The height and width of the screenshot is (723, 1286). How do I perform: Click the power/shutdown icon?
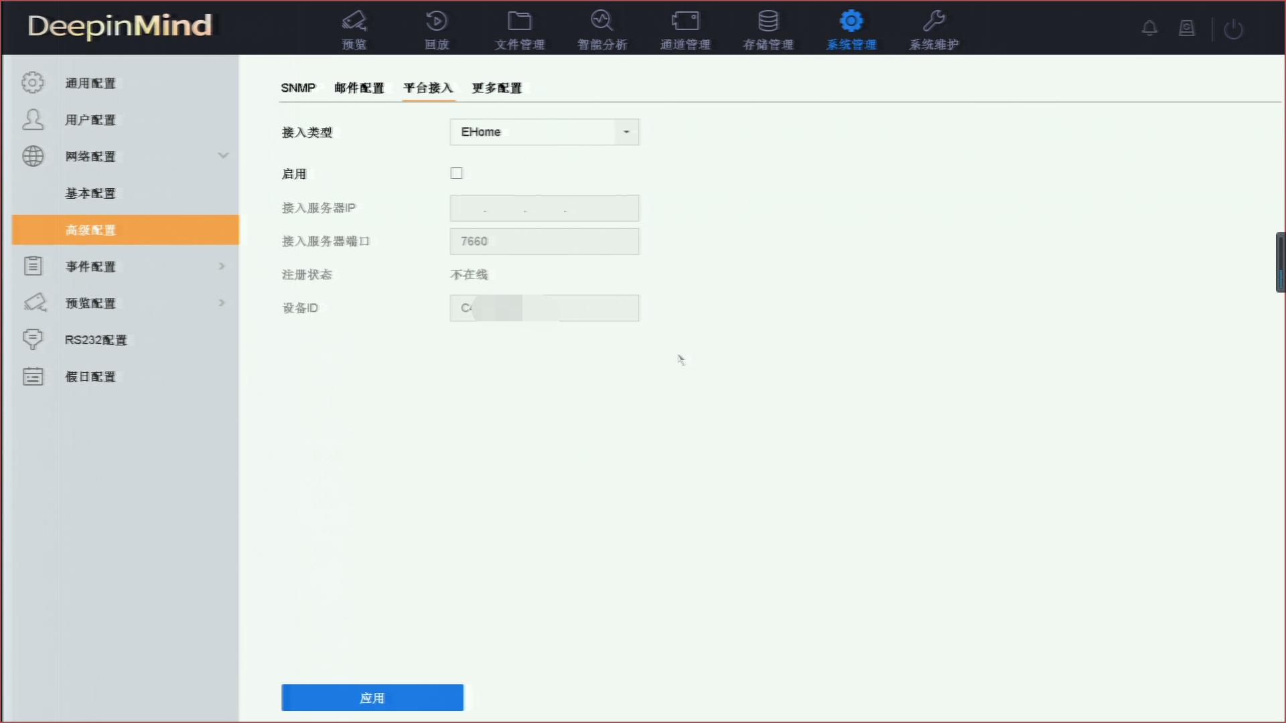tap(1234, 29)
